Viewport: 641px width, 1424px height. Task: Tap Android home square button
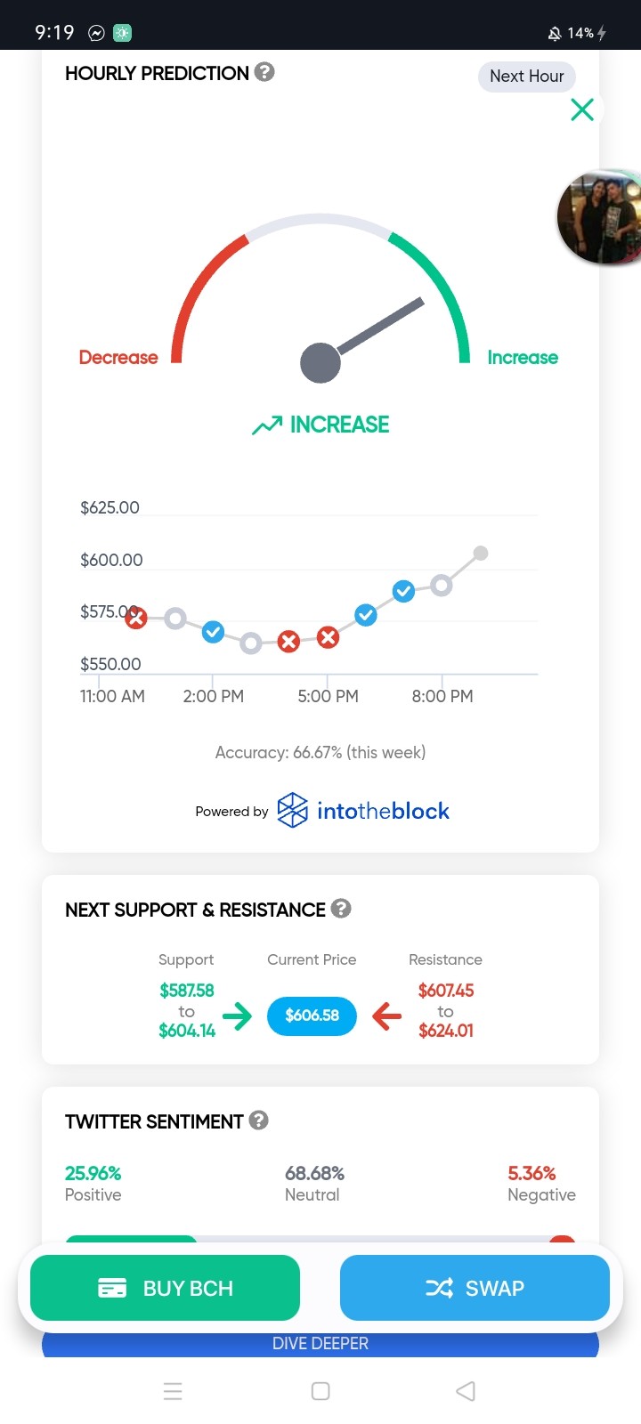point(320,1391)
